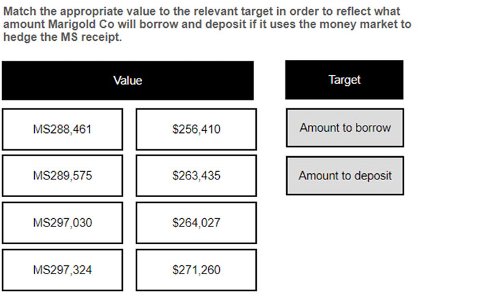
Task: Pick the MS289,575 value option
Action: pos(62,176)
